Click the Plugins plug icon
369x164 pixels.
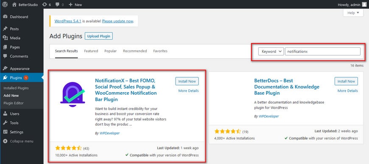(5, 78)
